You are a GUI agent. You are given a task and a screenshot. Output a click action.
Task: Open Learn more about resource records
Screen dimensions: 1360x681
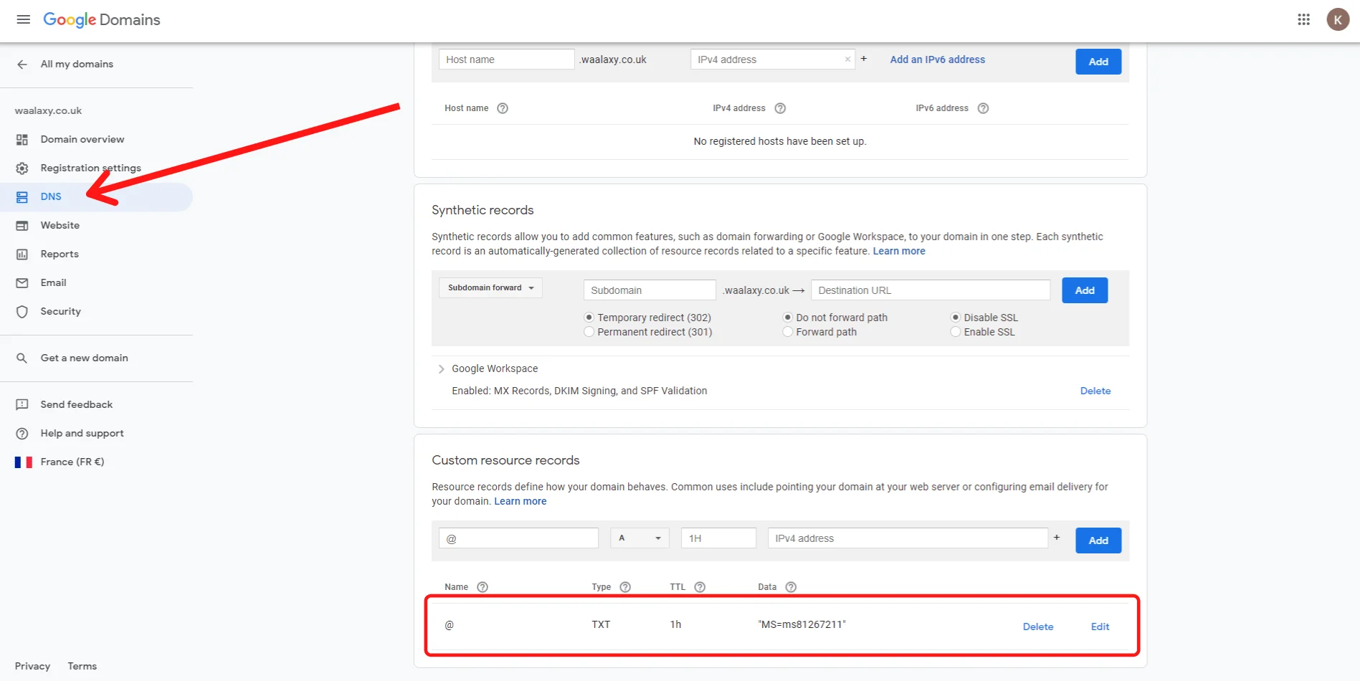pos(520,502)
